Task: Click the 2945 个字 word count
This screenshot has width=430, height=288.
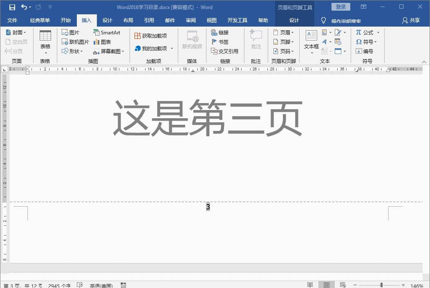Action: pos(59,286)
